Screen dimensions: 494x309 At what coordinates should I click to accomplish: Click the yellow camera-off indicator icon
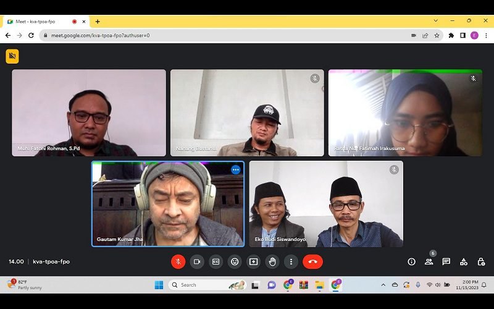coord(12,56)
